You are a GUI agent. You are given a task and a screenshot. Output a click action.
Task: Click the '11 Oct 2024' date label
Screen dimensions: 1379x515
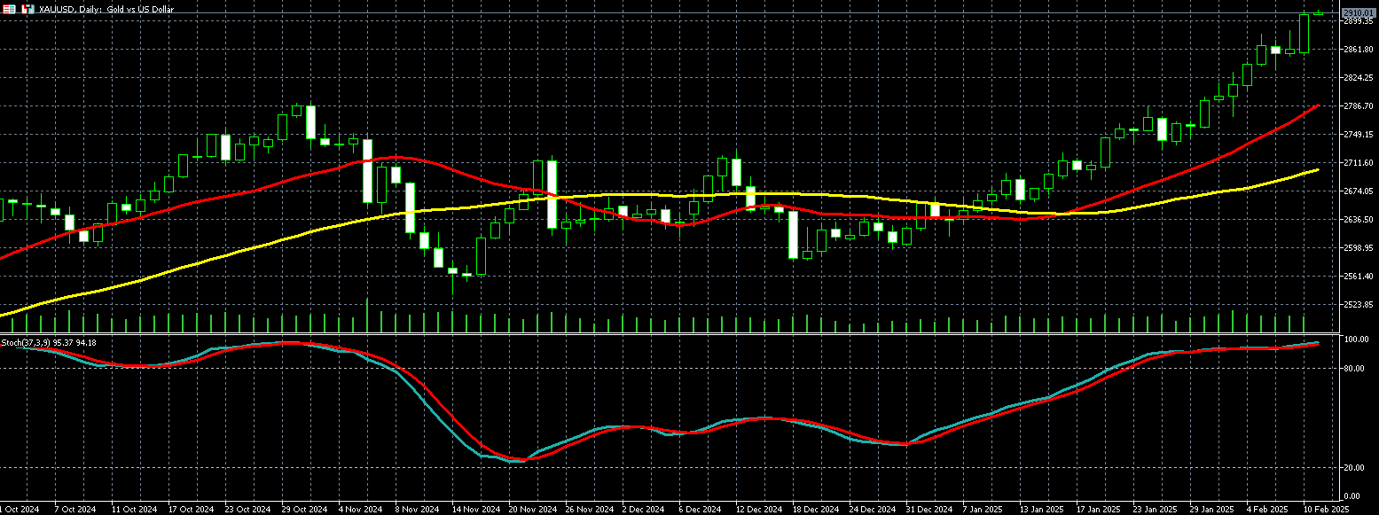[x=133, y=510]
